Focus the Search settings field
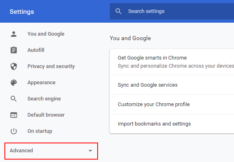Screen dimensions: 234x162 [x=172, y=11]
